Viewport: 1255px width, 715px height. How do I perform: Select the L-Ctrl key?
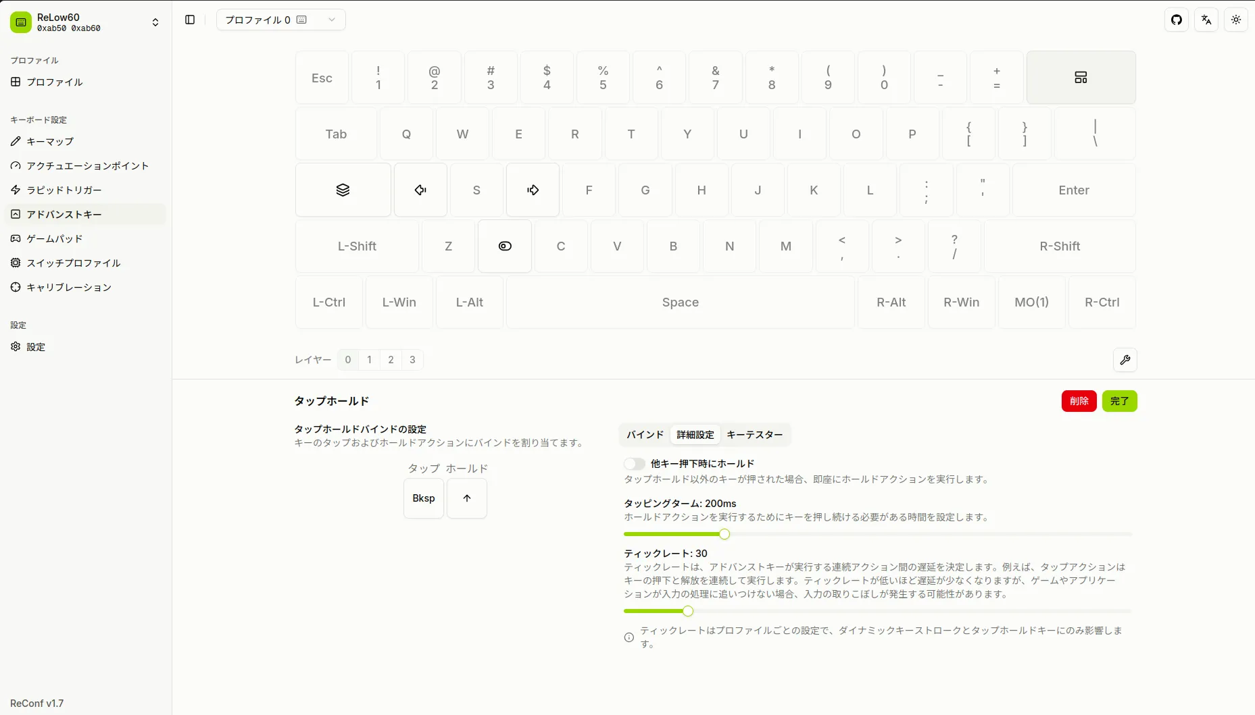tap(329, 302)
